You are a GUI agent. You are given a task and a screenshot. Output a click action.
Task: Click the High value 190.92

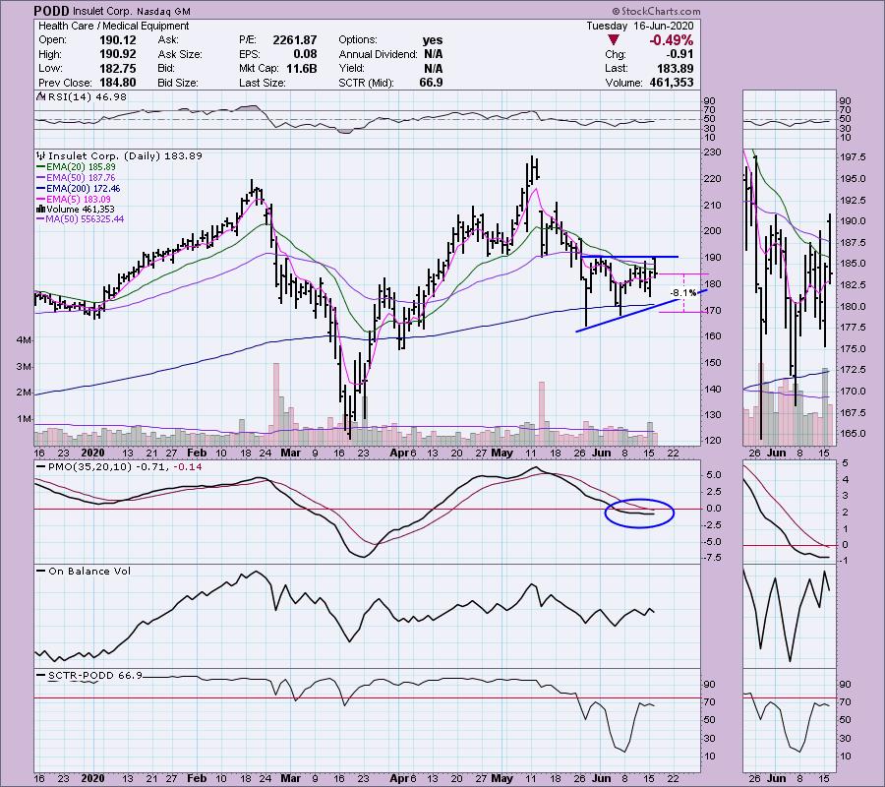pyautogui.click(x=117, y=54)
